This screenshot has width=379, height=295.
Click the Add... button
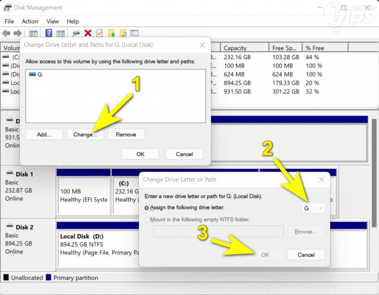tap(44, 134)
